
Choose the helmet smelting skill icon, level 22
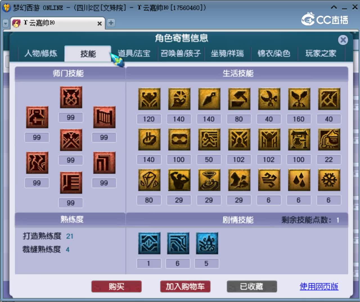click(329, 139)
